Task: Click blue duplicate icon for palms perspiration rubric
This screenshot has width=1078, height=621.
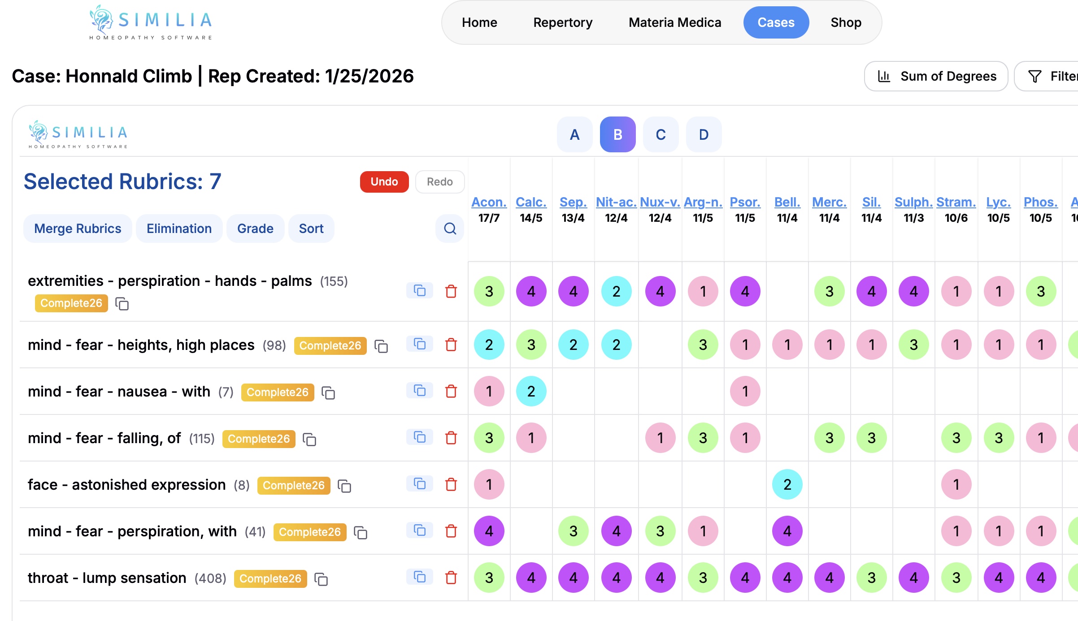Action: pos(419,291)
